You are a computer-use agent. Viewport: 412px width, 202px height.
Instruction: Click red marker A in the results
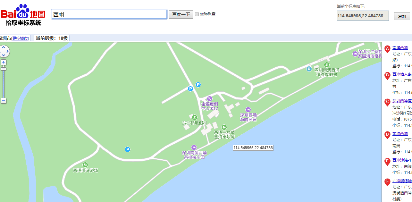(x=387, y=49)
